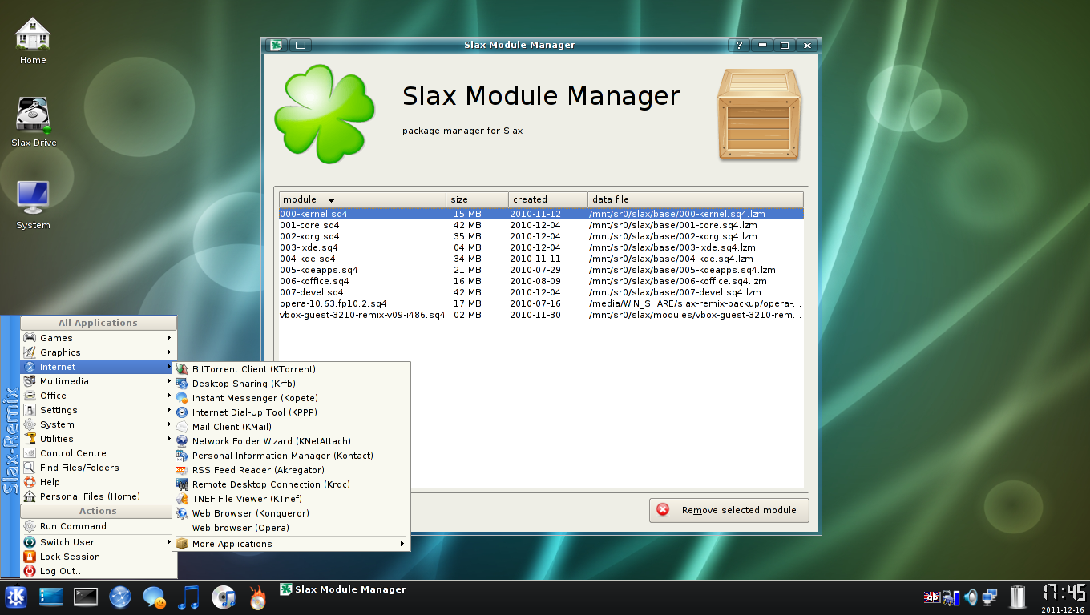
Task: Open BitTorrent Client (KTorrent)
Action: pyautogui.click(x=292, y=369)
